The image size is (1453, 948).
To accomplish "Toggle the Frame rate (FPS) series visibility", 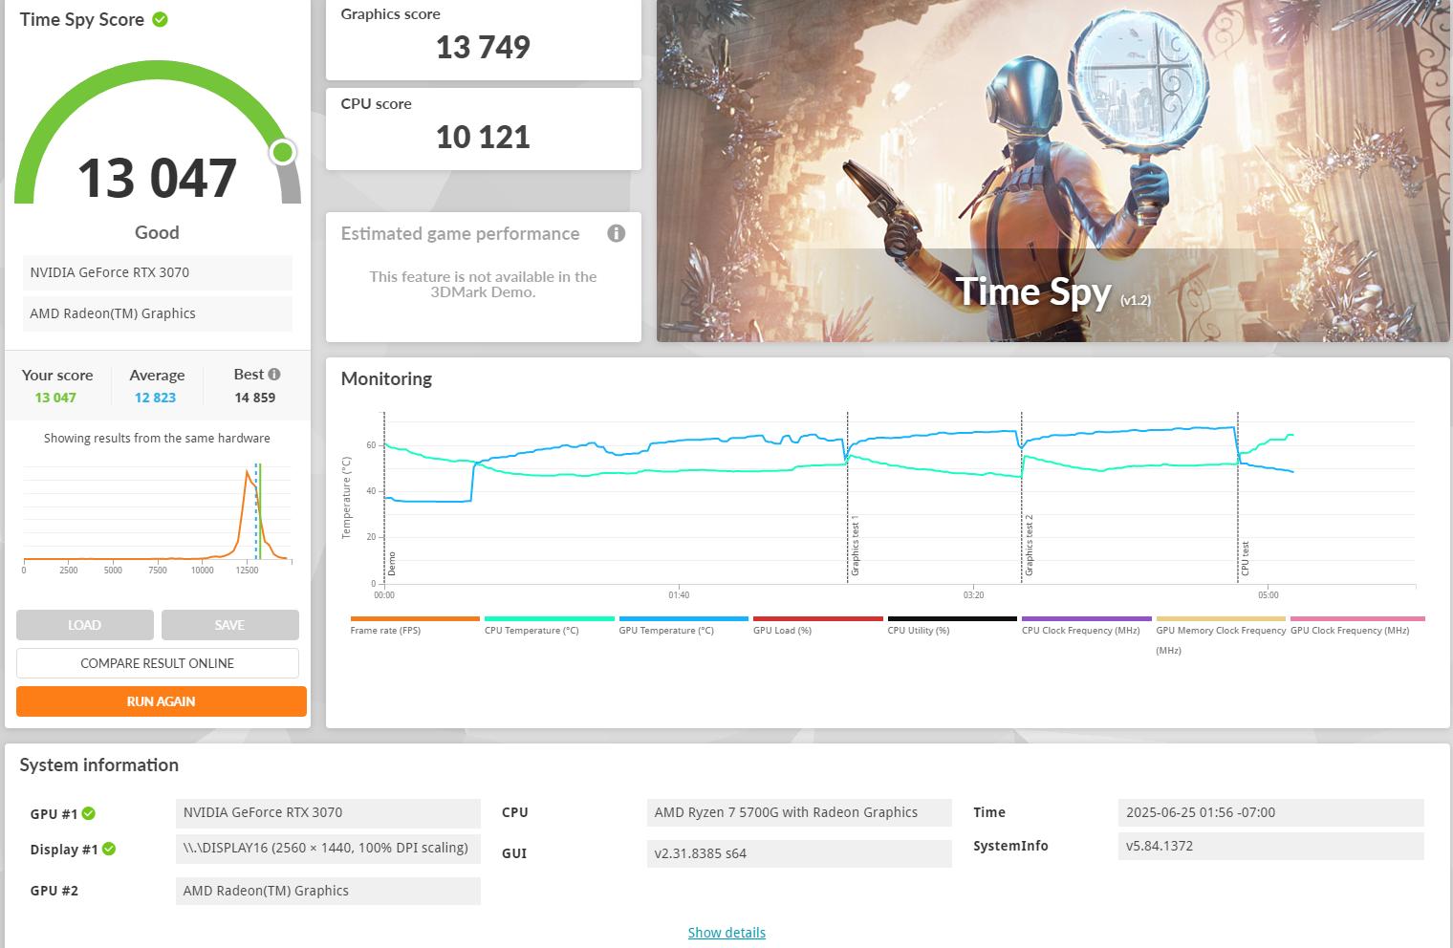I will coord(414,618).
